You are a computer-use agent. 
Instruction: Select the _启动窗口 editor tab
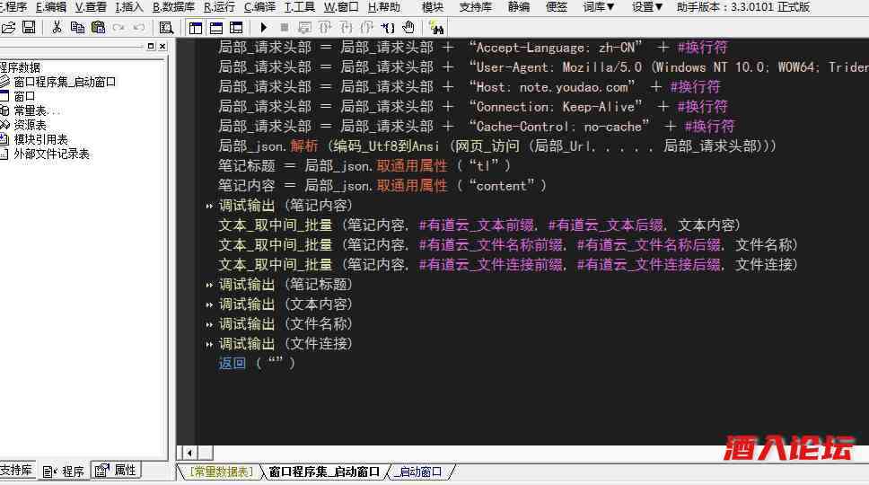(420, 472)
